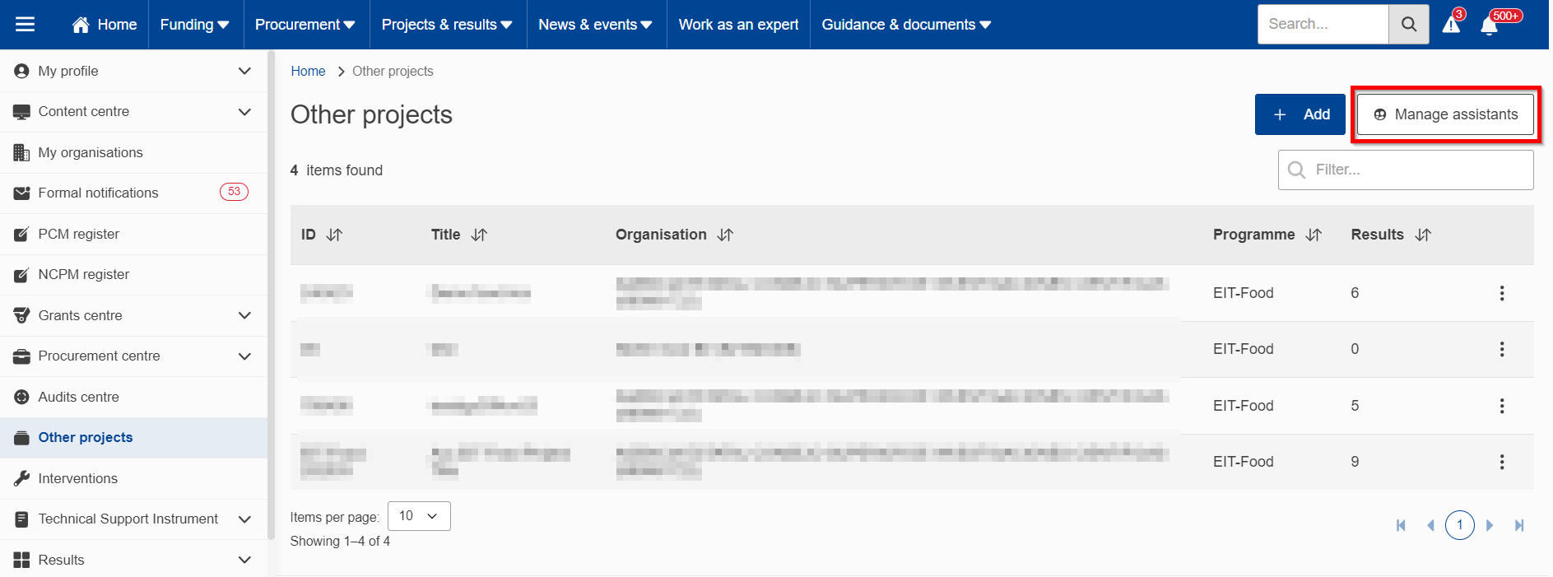The width and height of the screenshot is (1553, 577).
Task: Click the Interventions wrench icon
Action: [x=21, y=478]
